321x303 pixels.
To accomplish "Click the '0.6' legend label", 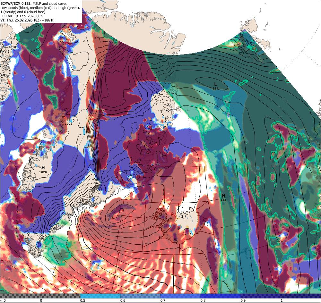I will pos(123,300).
